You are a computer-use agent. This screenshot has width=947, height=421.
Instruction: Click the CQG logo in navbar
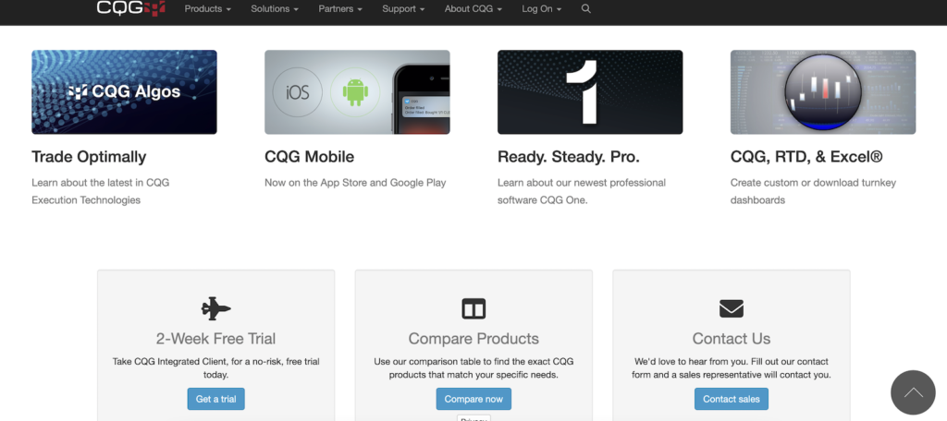point(130,8)
